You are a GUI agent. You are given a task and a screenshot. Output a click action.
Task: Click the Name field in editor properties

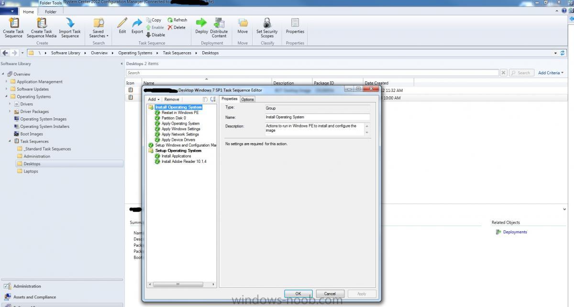pos(318,117)
